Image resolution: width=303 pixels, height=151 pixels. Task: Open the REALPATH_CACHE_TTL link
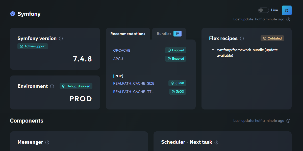pyautogui.click(x=133, y=92)
